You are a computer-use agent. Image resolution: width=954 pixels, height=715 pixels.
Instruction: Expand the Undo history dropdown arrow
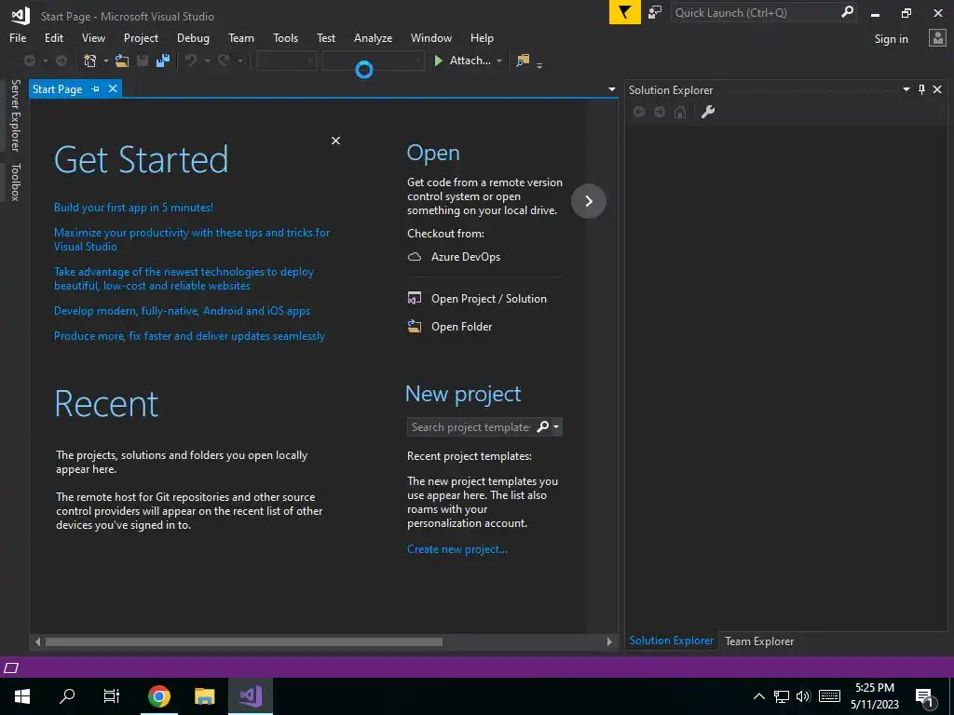(x=207, y=61)
